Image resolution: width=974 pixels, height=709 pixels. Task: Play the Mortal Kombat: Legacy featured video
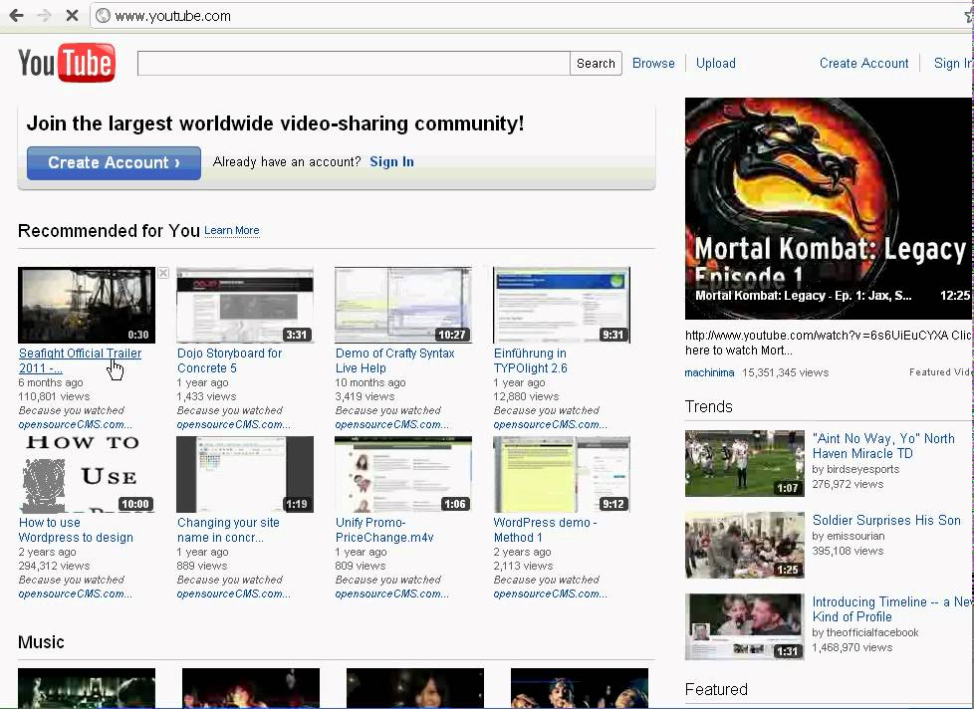pos(828,208)
